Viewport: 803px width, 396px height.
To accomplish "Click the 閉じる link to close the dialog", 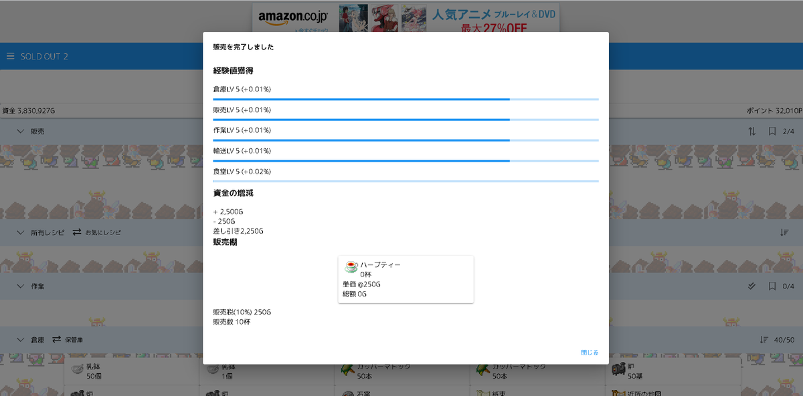I will click(589, 352).
